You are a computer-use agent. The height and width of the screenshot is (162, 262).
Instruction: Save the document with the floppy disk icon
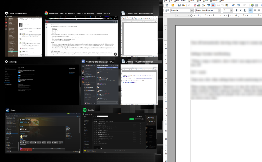(179, 5)
